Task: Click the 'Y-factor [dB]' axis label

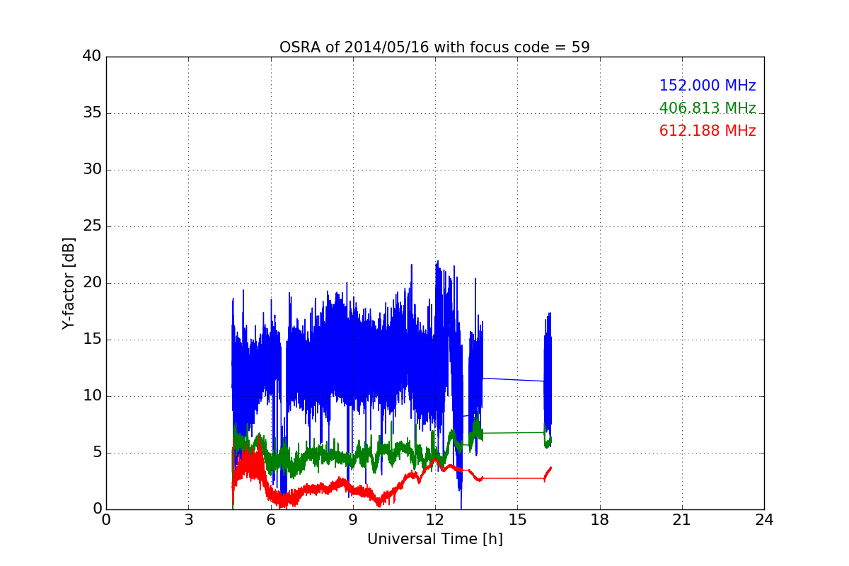Action: point(69,283)
